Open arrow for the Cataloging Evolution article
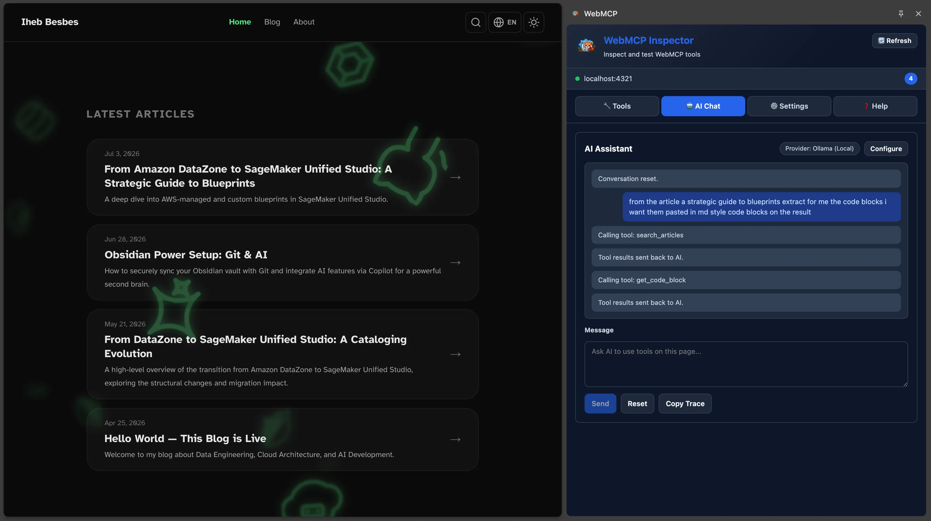Screen dimensions: 931x521 [x=455, y=354]
